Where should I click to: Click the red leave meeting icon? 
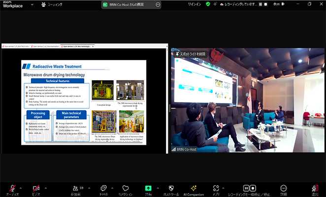pos(315,188)
